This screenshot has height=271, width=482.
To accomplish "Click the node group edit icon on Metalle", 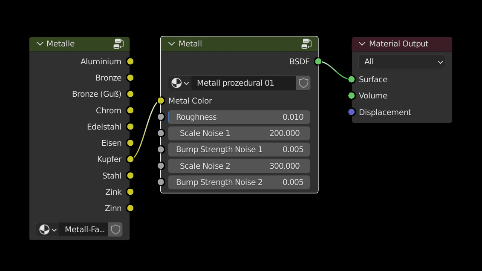I will (118, 43).
